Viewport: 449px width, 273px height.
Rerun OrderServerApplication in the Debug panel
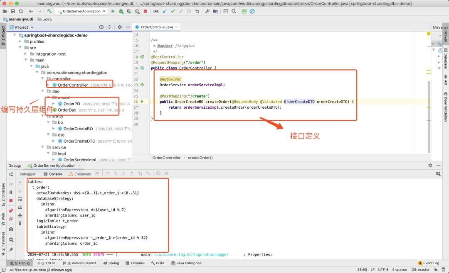coord(11,174)
